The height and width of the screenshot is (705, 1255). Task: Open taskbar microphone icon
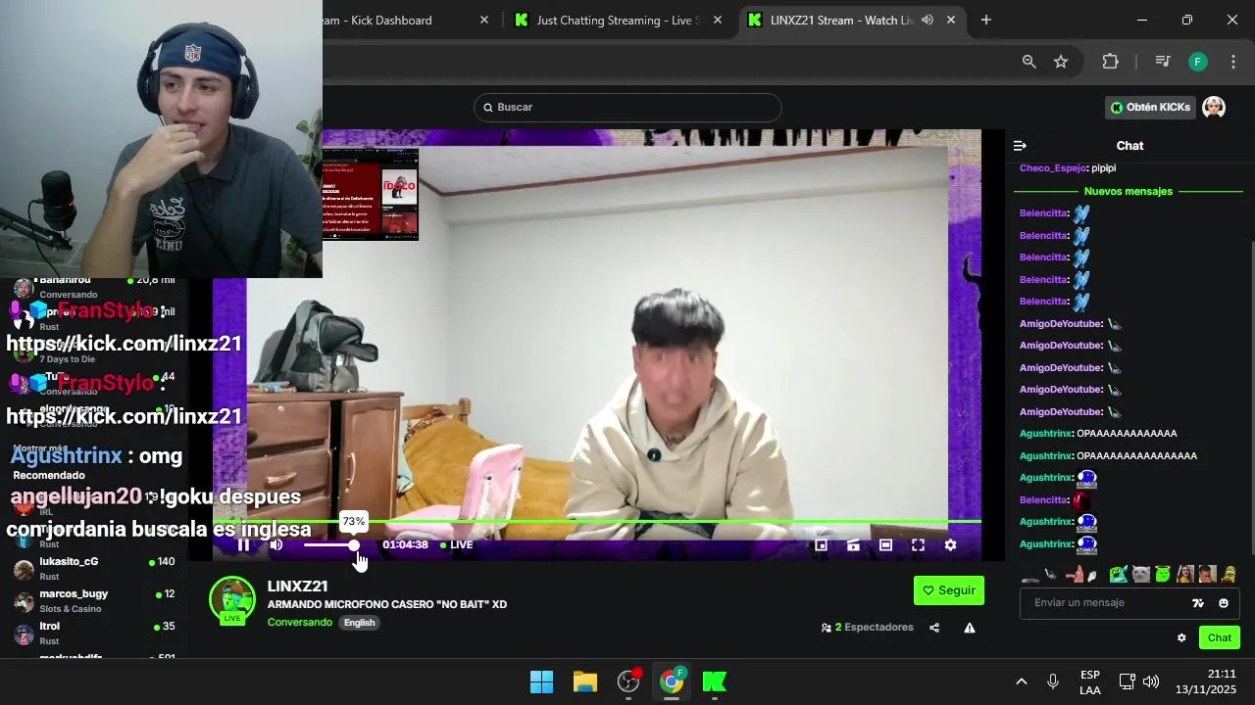point(1053,681)
